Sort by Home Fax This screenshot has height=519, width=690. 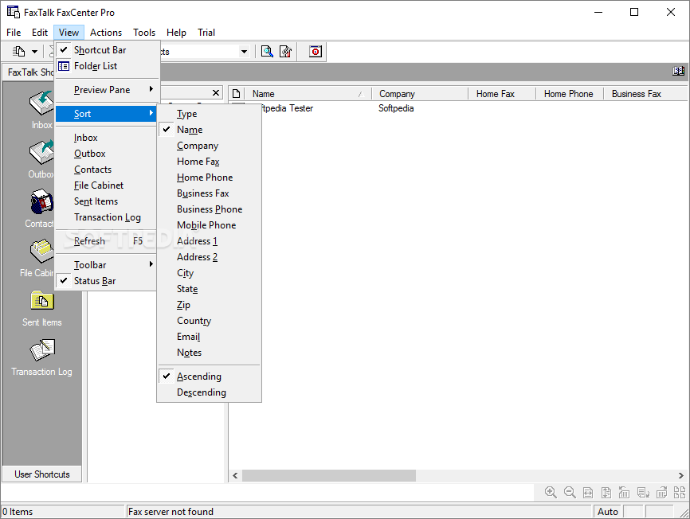(x=209, y=162)
